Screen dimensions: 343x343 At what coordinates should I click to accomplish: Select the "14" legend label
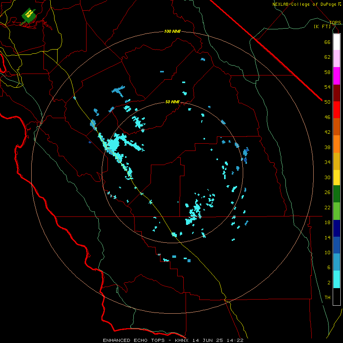[327, 237]
